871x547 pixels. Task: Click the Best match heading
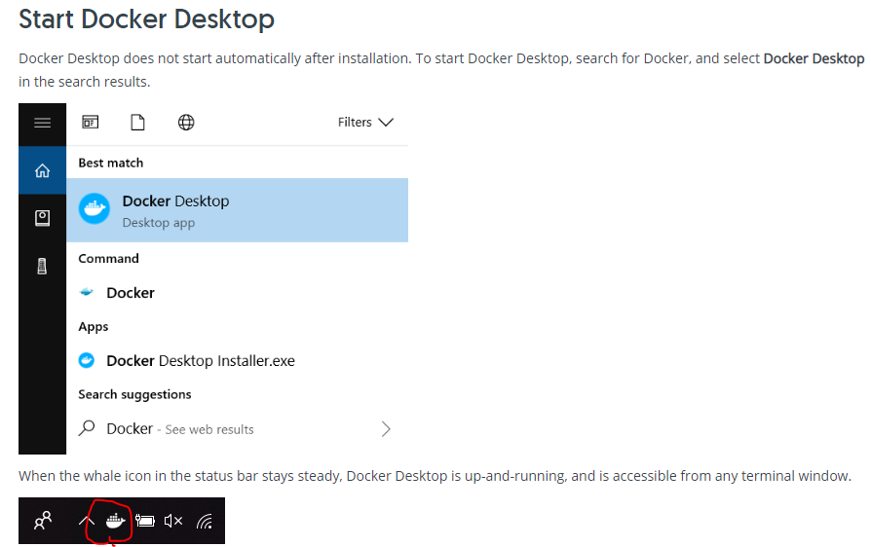110,163
